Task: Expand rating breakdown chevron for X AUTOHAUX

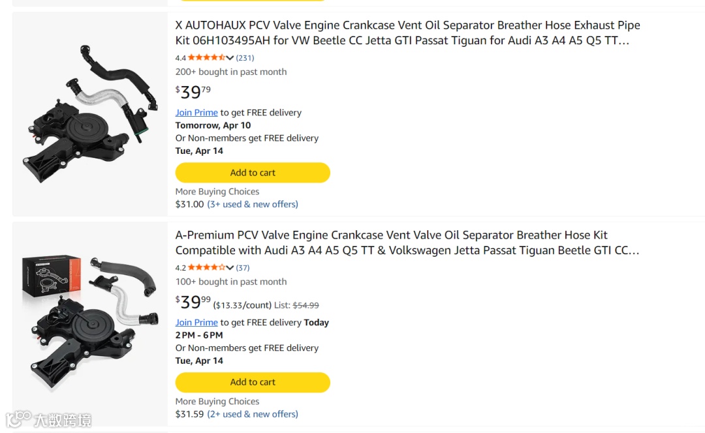Action: [x=230, y=57]
